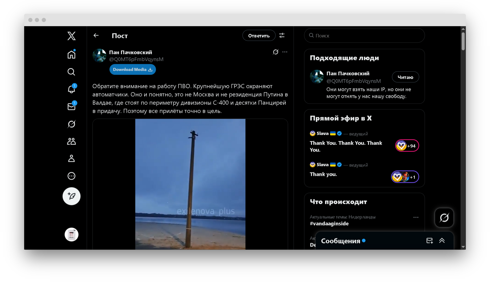Toggle following with the Читаю button
The width and height of the screenshot is (490, 284).
(x=405, y=77)
